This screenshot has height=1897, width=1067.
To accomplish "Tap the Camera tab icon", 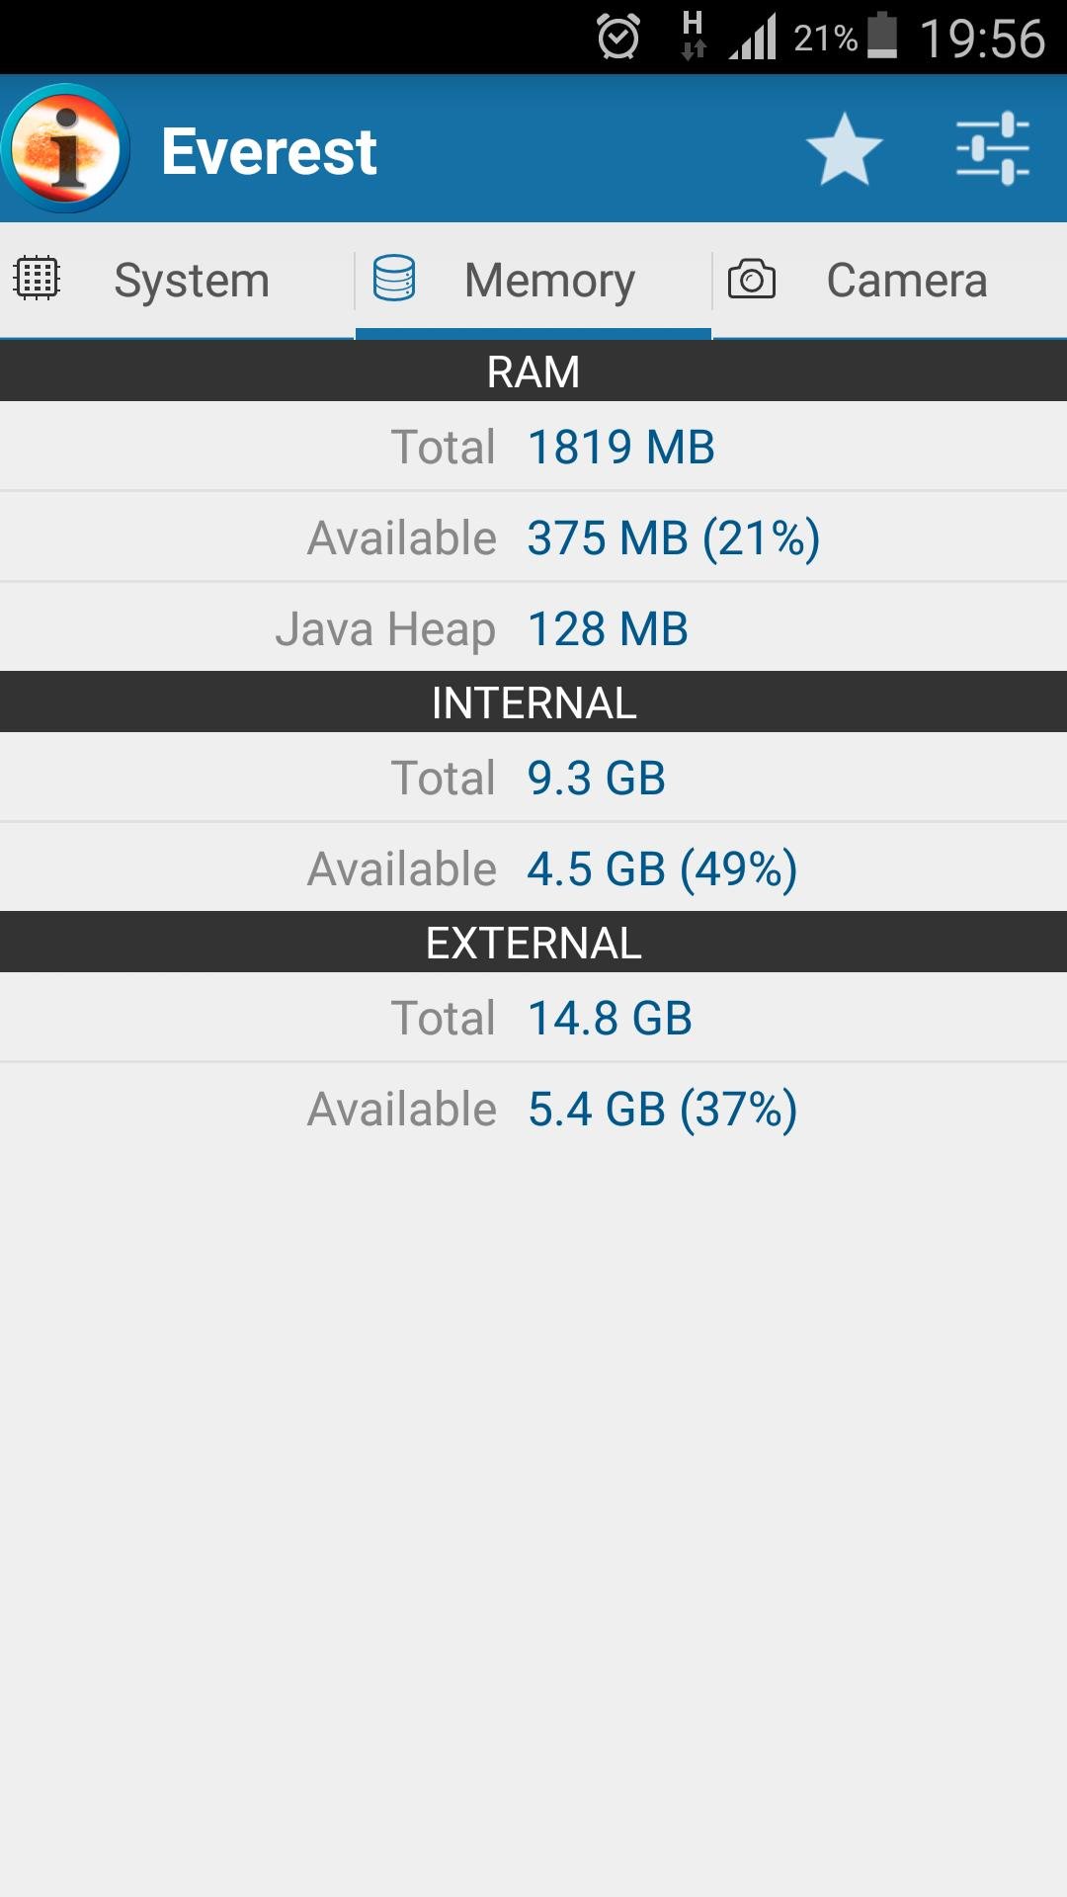I will (752, 279).
